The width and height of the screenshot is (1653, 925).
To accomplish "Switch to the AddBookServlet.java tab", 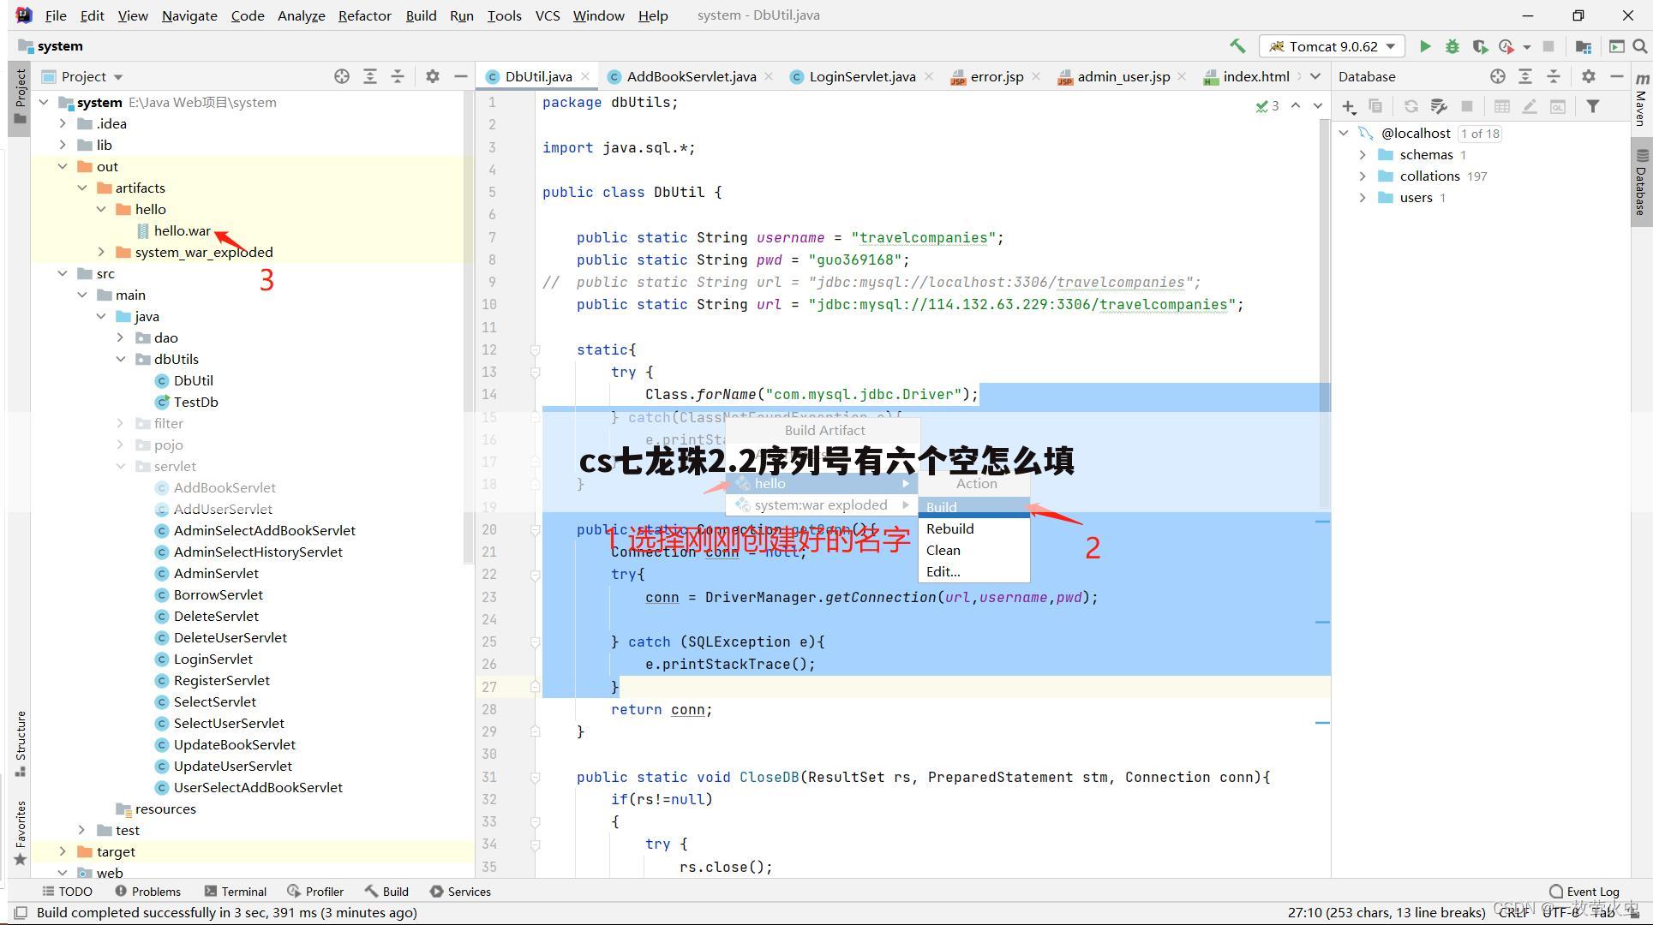I will [691, 76].
